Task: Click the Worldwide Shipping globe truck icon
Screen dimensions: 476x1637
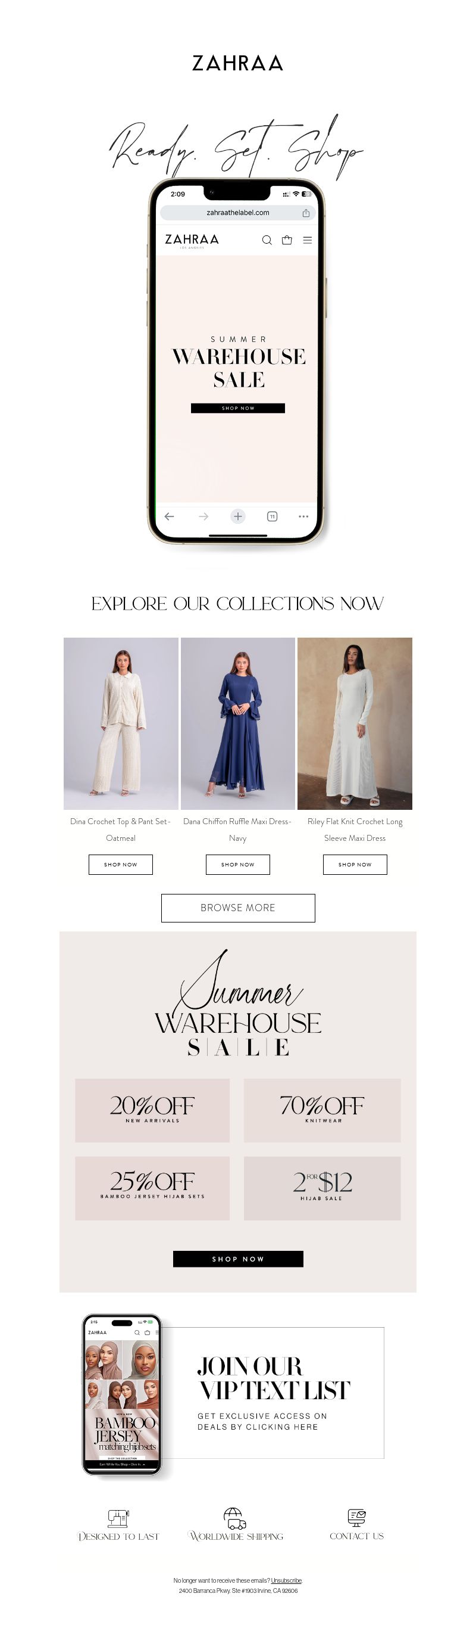Action: coord(235,1518)
